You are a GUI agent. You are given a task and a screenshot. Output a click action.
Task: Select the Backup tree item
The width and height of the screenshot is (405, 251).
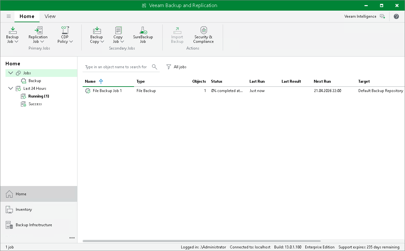click(35, 81)
